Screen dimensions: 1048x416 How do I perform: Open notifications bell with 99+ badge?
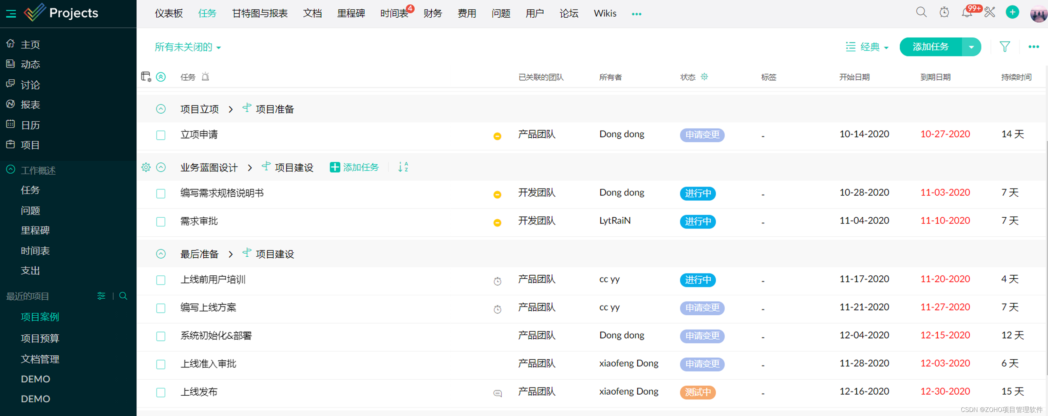(967, 12)
